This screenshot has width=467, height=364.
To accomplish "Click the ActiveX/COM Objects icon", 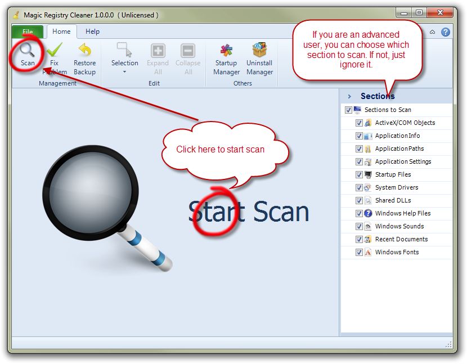I will 368,123.
